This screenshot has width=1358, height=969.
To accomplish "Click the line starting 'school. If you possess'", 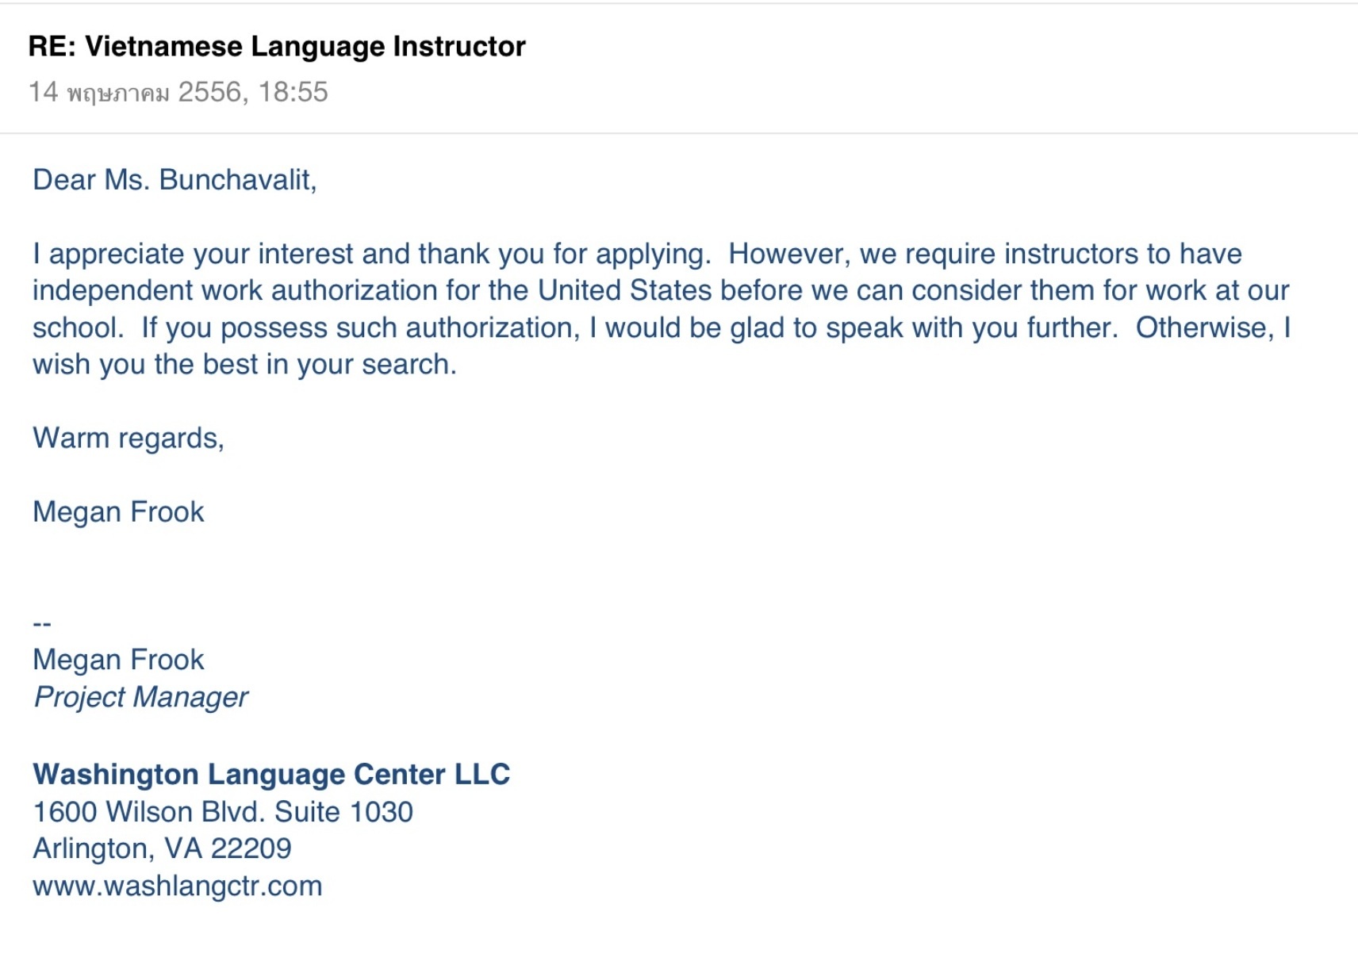I will [x=662, y=327].
